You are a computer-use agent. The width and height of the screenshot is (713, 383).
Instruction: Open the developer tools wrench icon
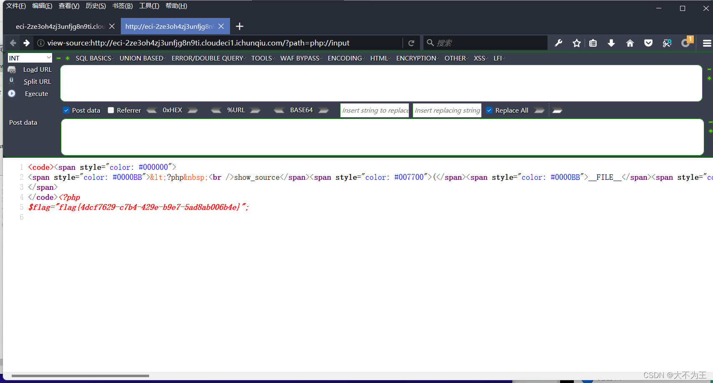558,43
